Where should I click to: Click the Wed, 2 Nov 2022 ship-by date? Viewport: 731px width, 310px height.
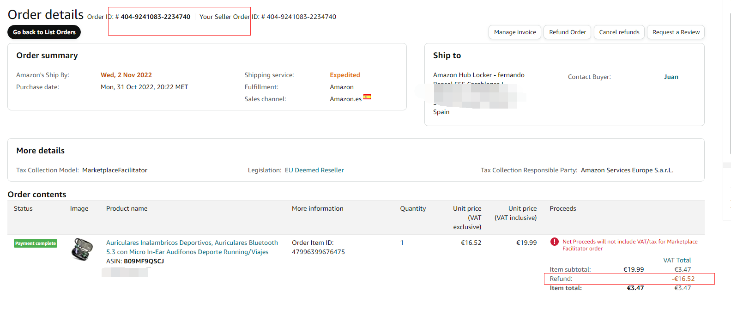[x=126, y=75]
